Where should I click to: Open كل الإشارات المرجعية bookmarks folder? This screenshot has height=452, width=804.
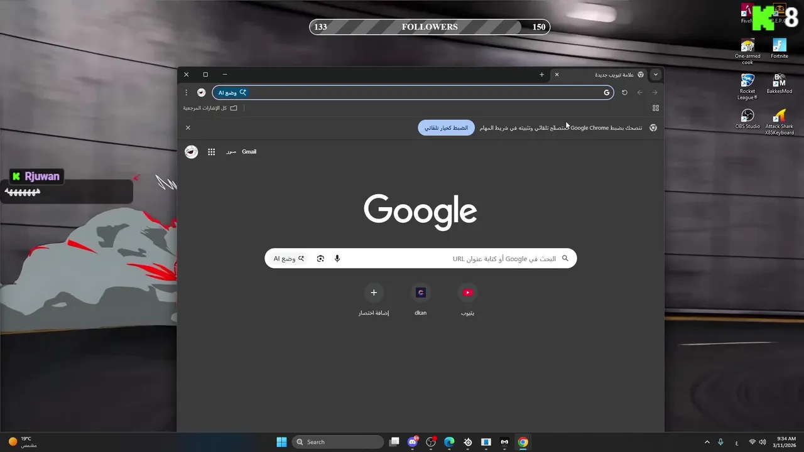coord(210,108)
